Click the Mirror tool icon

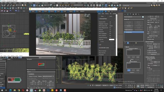point(85,5)
